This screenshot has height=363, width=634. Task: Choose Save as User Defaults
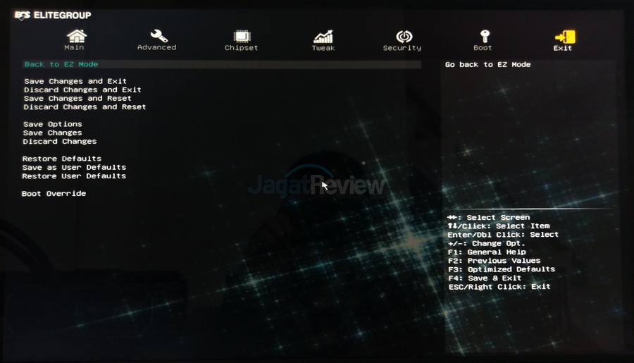[74, 168]
